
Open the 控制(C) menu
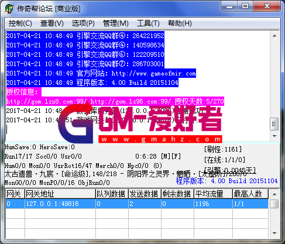(20, 23)
